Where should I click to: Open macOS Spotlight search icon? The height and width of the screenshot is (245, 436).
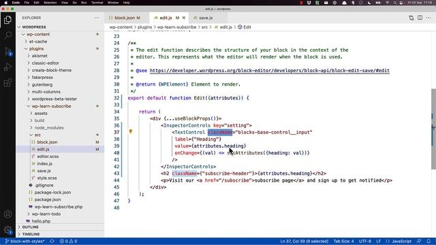[x=395, y=3]
